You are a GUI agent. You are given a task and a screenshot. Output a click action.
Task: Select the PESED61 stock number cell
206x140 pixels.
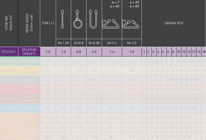(9, 52)
